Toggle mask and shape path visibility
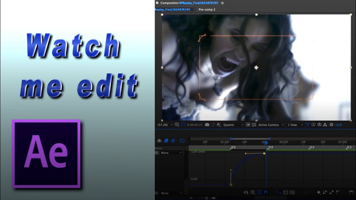 pyautogui.click(x=183, y=125)
